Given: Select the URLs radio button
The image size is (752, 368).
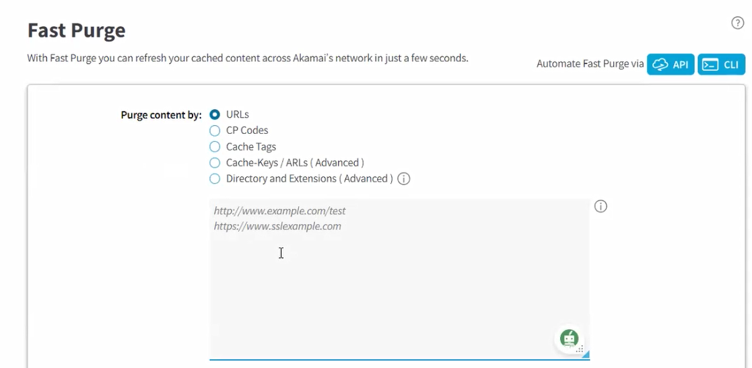Looking at the screenshot, I should (215, 114).
